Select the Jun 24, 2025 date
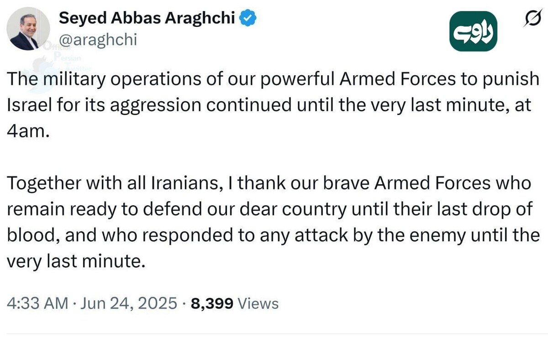The height and width of the screenshot is (342, 548). pos(128,303)
